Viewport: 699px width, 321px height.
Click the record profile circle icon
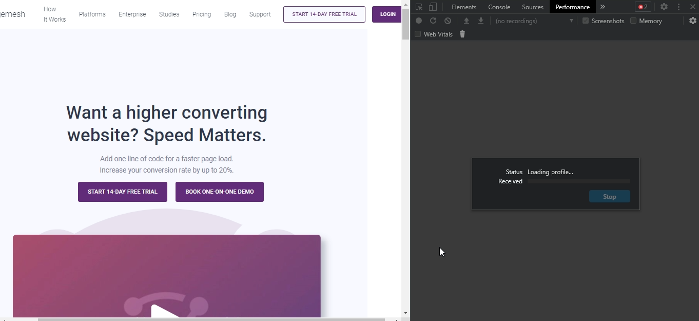[419, 21]
